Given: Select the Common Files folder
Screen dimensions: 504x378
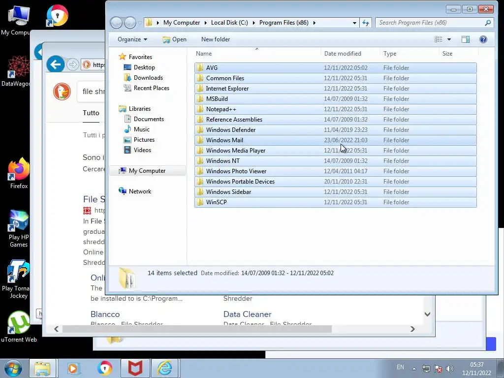Looking at the screenshot, I should pyautogui.click(x=335, y=78).
